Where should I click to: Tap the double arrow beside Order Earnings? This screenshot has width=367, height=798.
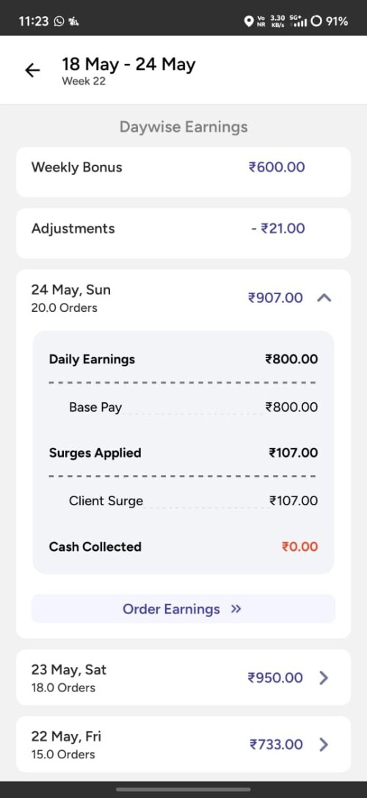click(x=236, y=609)
